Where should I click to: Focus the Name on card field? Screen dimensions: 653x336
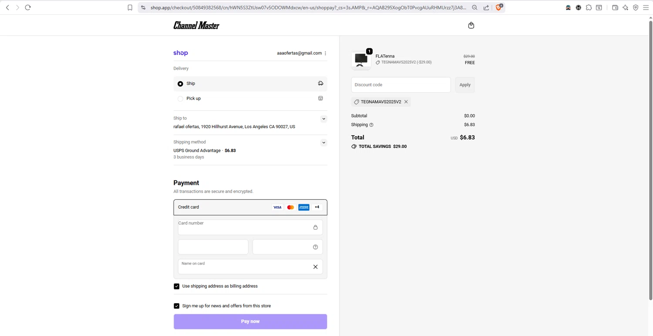[x=250, y=267]
